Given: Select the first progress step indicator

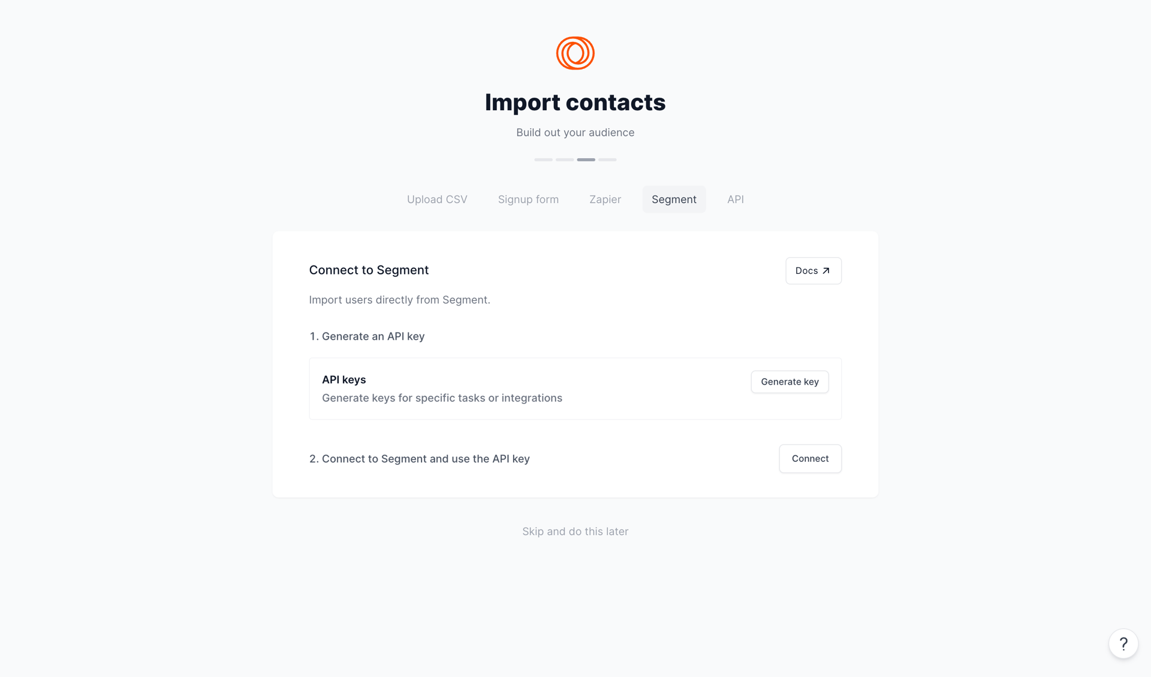Looking at the screenshot, I should 543,159.
